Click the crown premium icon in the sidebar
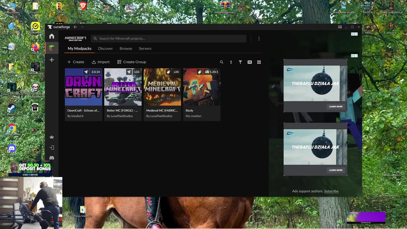Image resolution: width=407 pixels, height=229 pixels. 52,137
